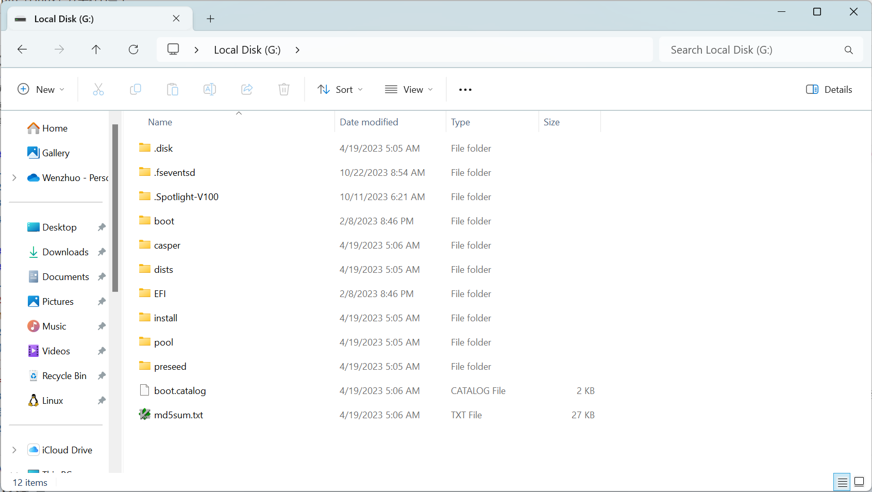
Task: Open the View dropdown menu
Action: [409, 89]
